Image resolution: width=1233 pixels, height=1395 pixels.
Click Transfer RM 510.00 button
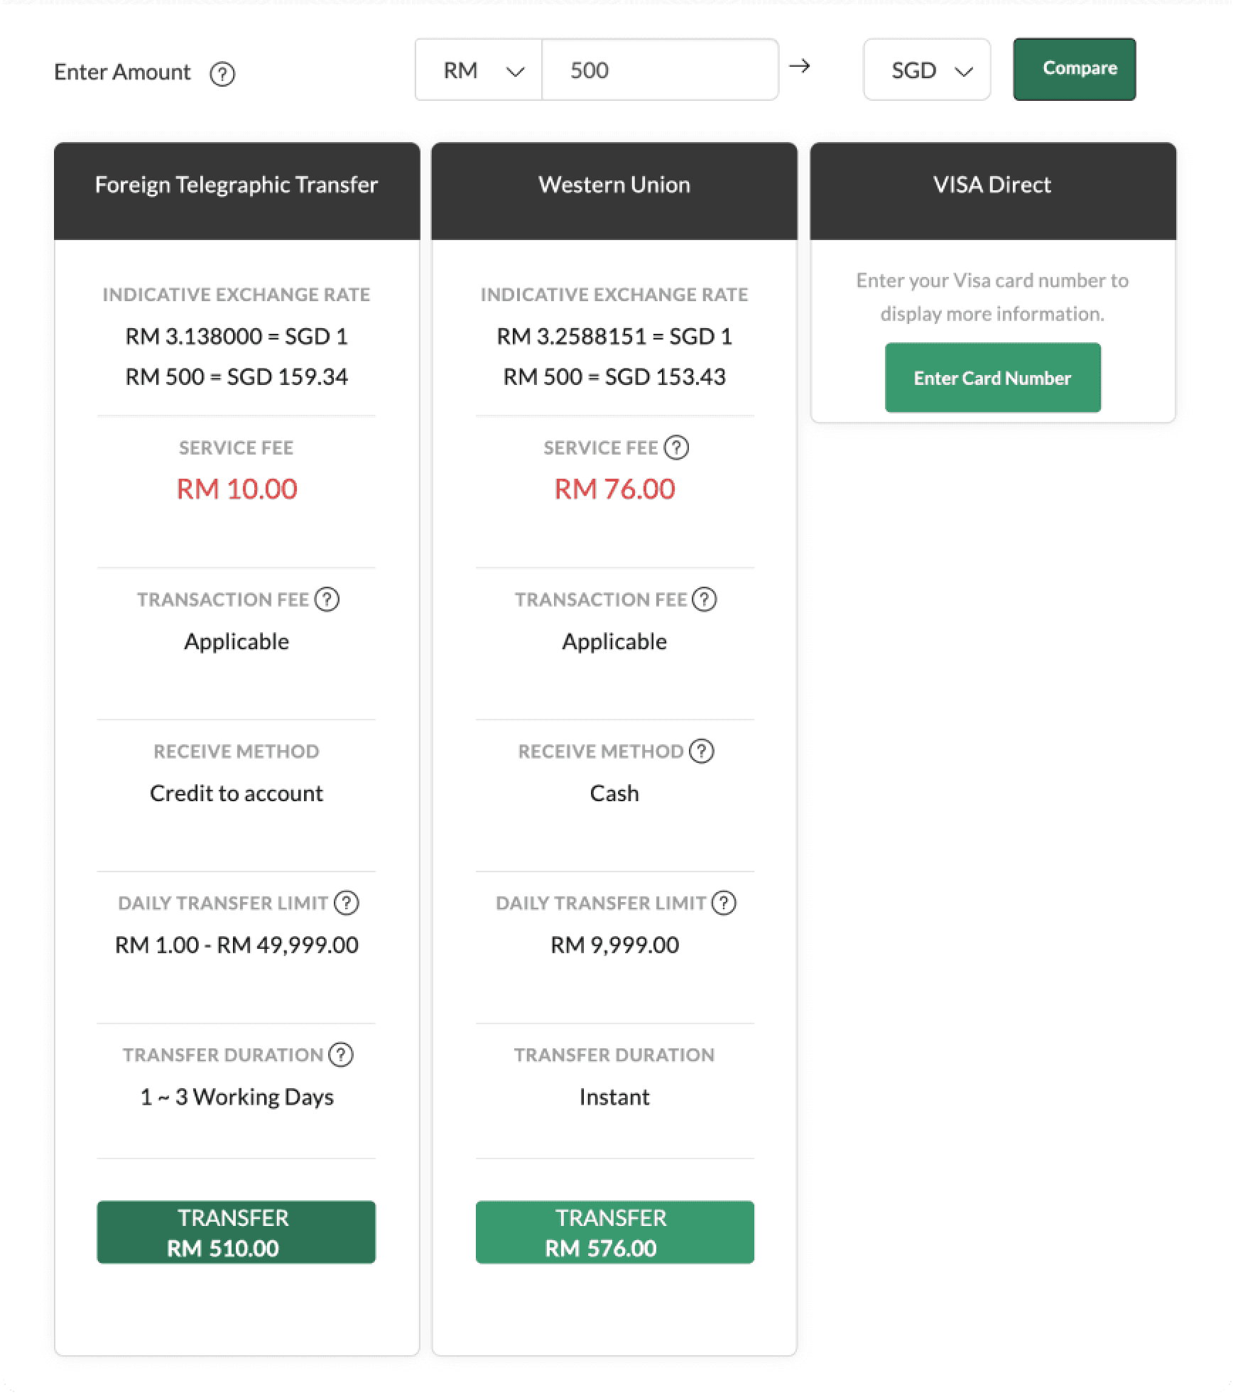(x=237, y=1232)
